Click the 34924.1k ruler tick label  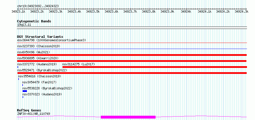click(205, 11)
